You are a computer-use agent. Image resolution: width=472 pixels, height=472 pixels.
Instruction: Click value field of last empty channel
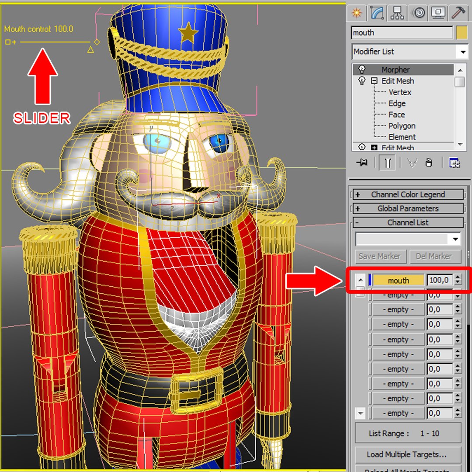pos(440,413)
